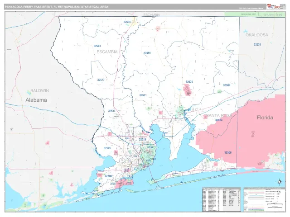
Task: Click the pink city area below the 32570 label
Action: (x=188, y=90)
